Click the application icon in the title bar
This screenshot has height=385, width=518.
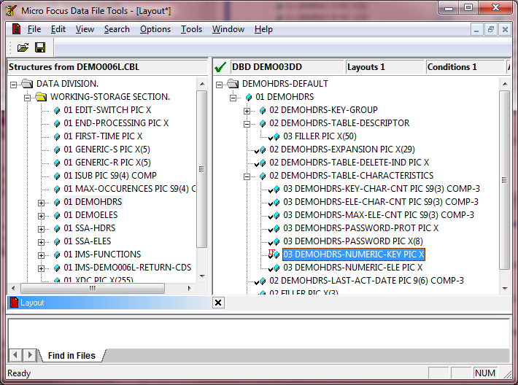click(11, 8)
